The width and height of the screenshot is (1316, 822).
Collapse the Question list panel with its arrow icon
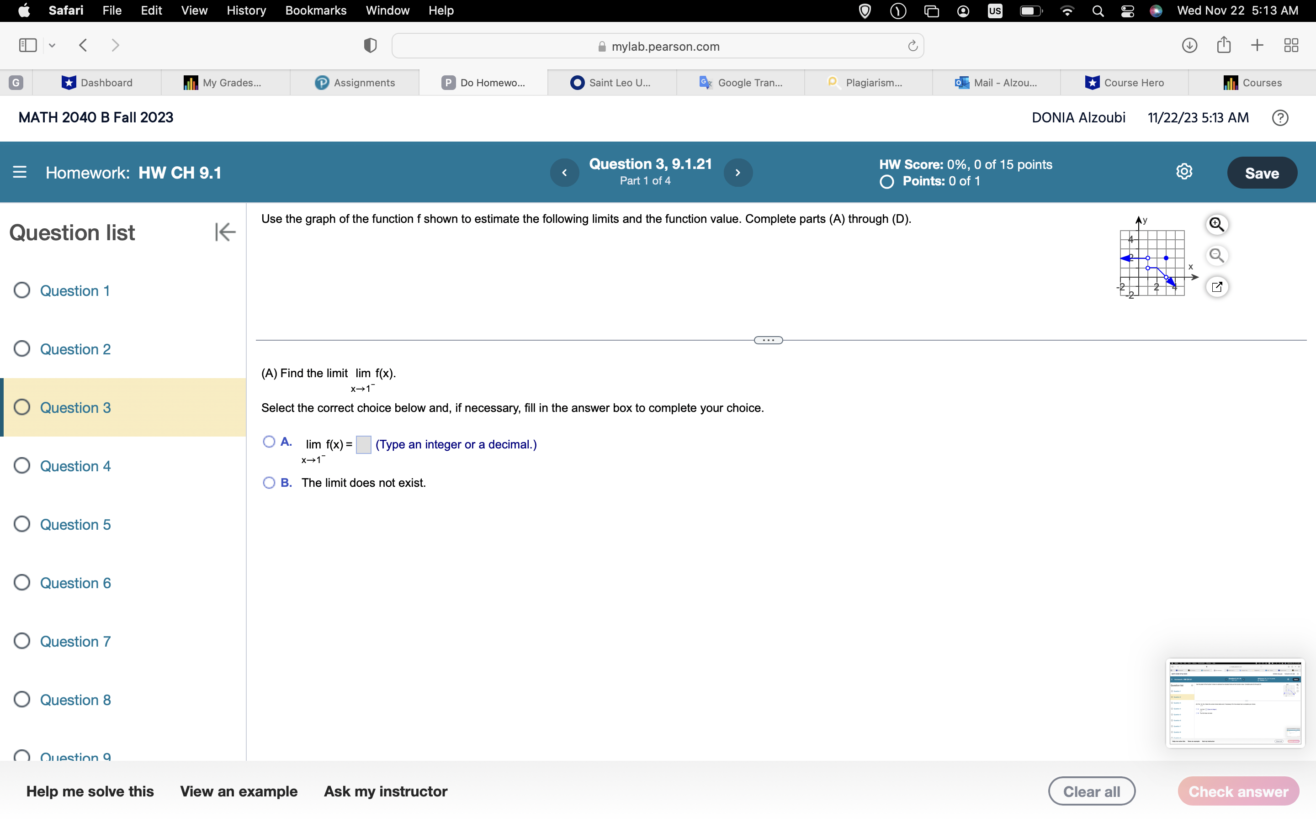225,232
